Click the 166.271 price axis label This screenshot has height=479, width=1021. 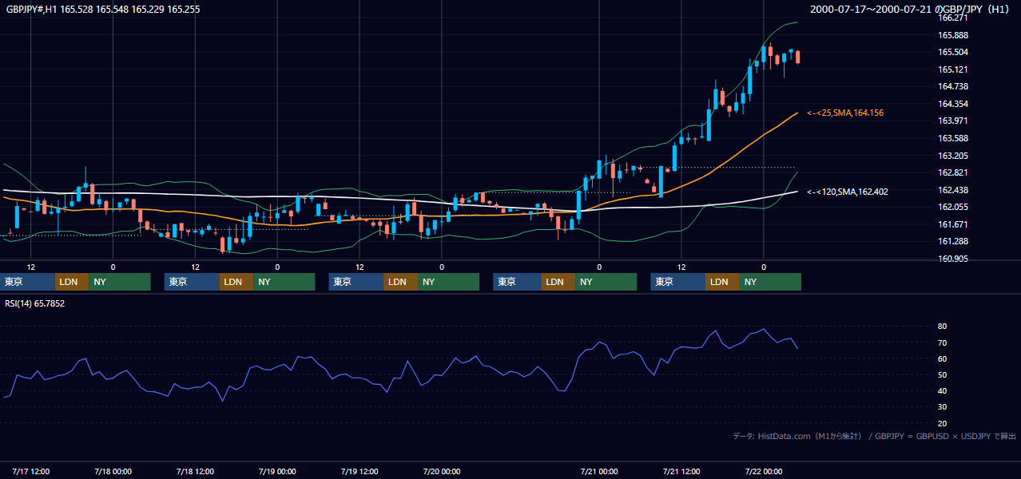(953, 18)
